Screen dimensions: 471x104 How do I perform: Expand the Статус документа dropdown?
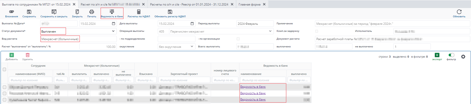pos(113,31)
